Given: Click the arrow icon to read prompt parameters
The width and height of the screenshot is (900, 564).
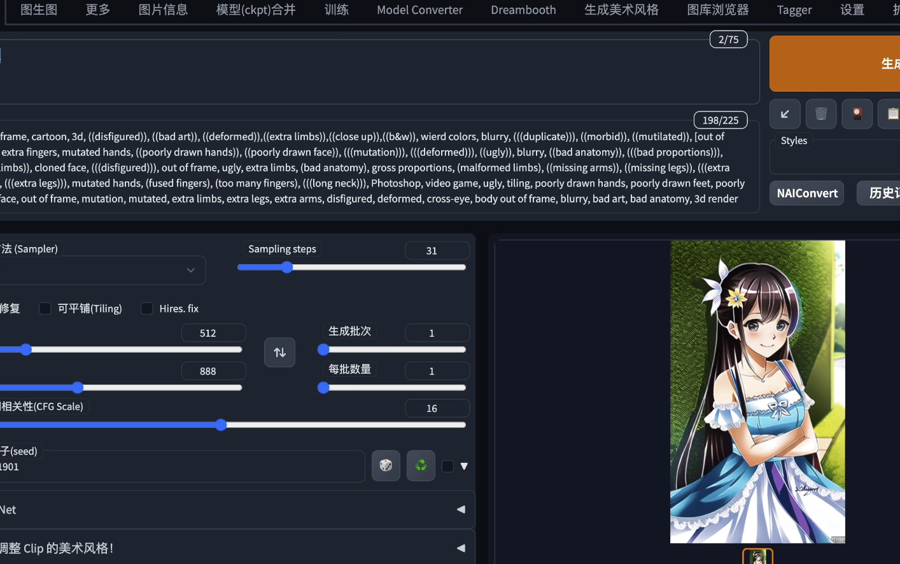Looking at the screenshot, I should tap(785, 114).
